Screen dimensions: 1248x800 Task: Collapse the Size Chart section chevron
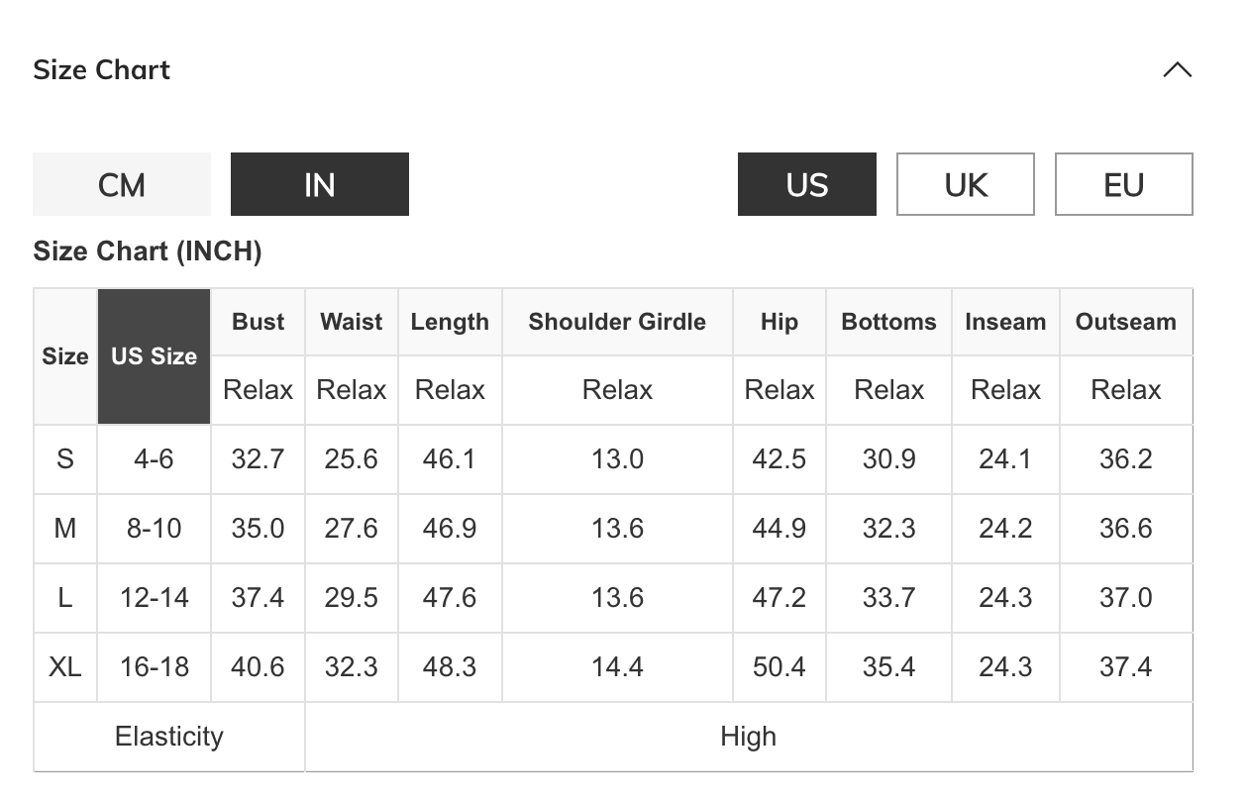coord(1177,70)
